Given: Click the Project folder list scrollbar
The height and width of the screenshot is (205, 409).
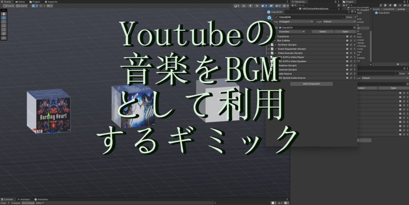Looking at the screenshot, I should coord(371,46).
